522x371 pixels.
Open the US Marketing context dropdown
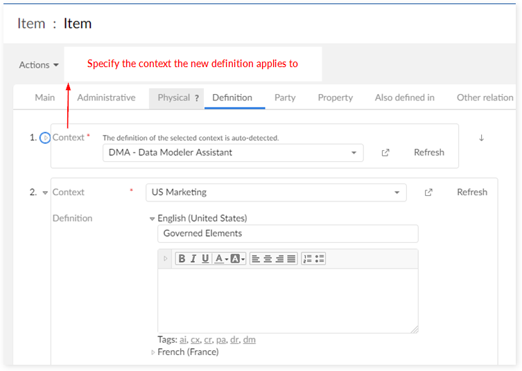click(x=397, y=192)
